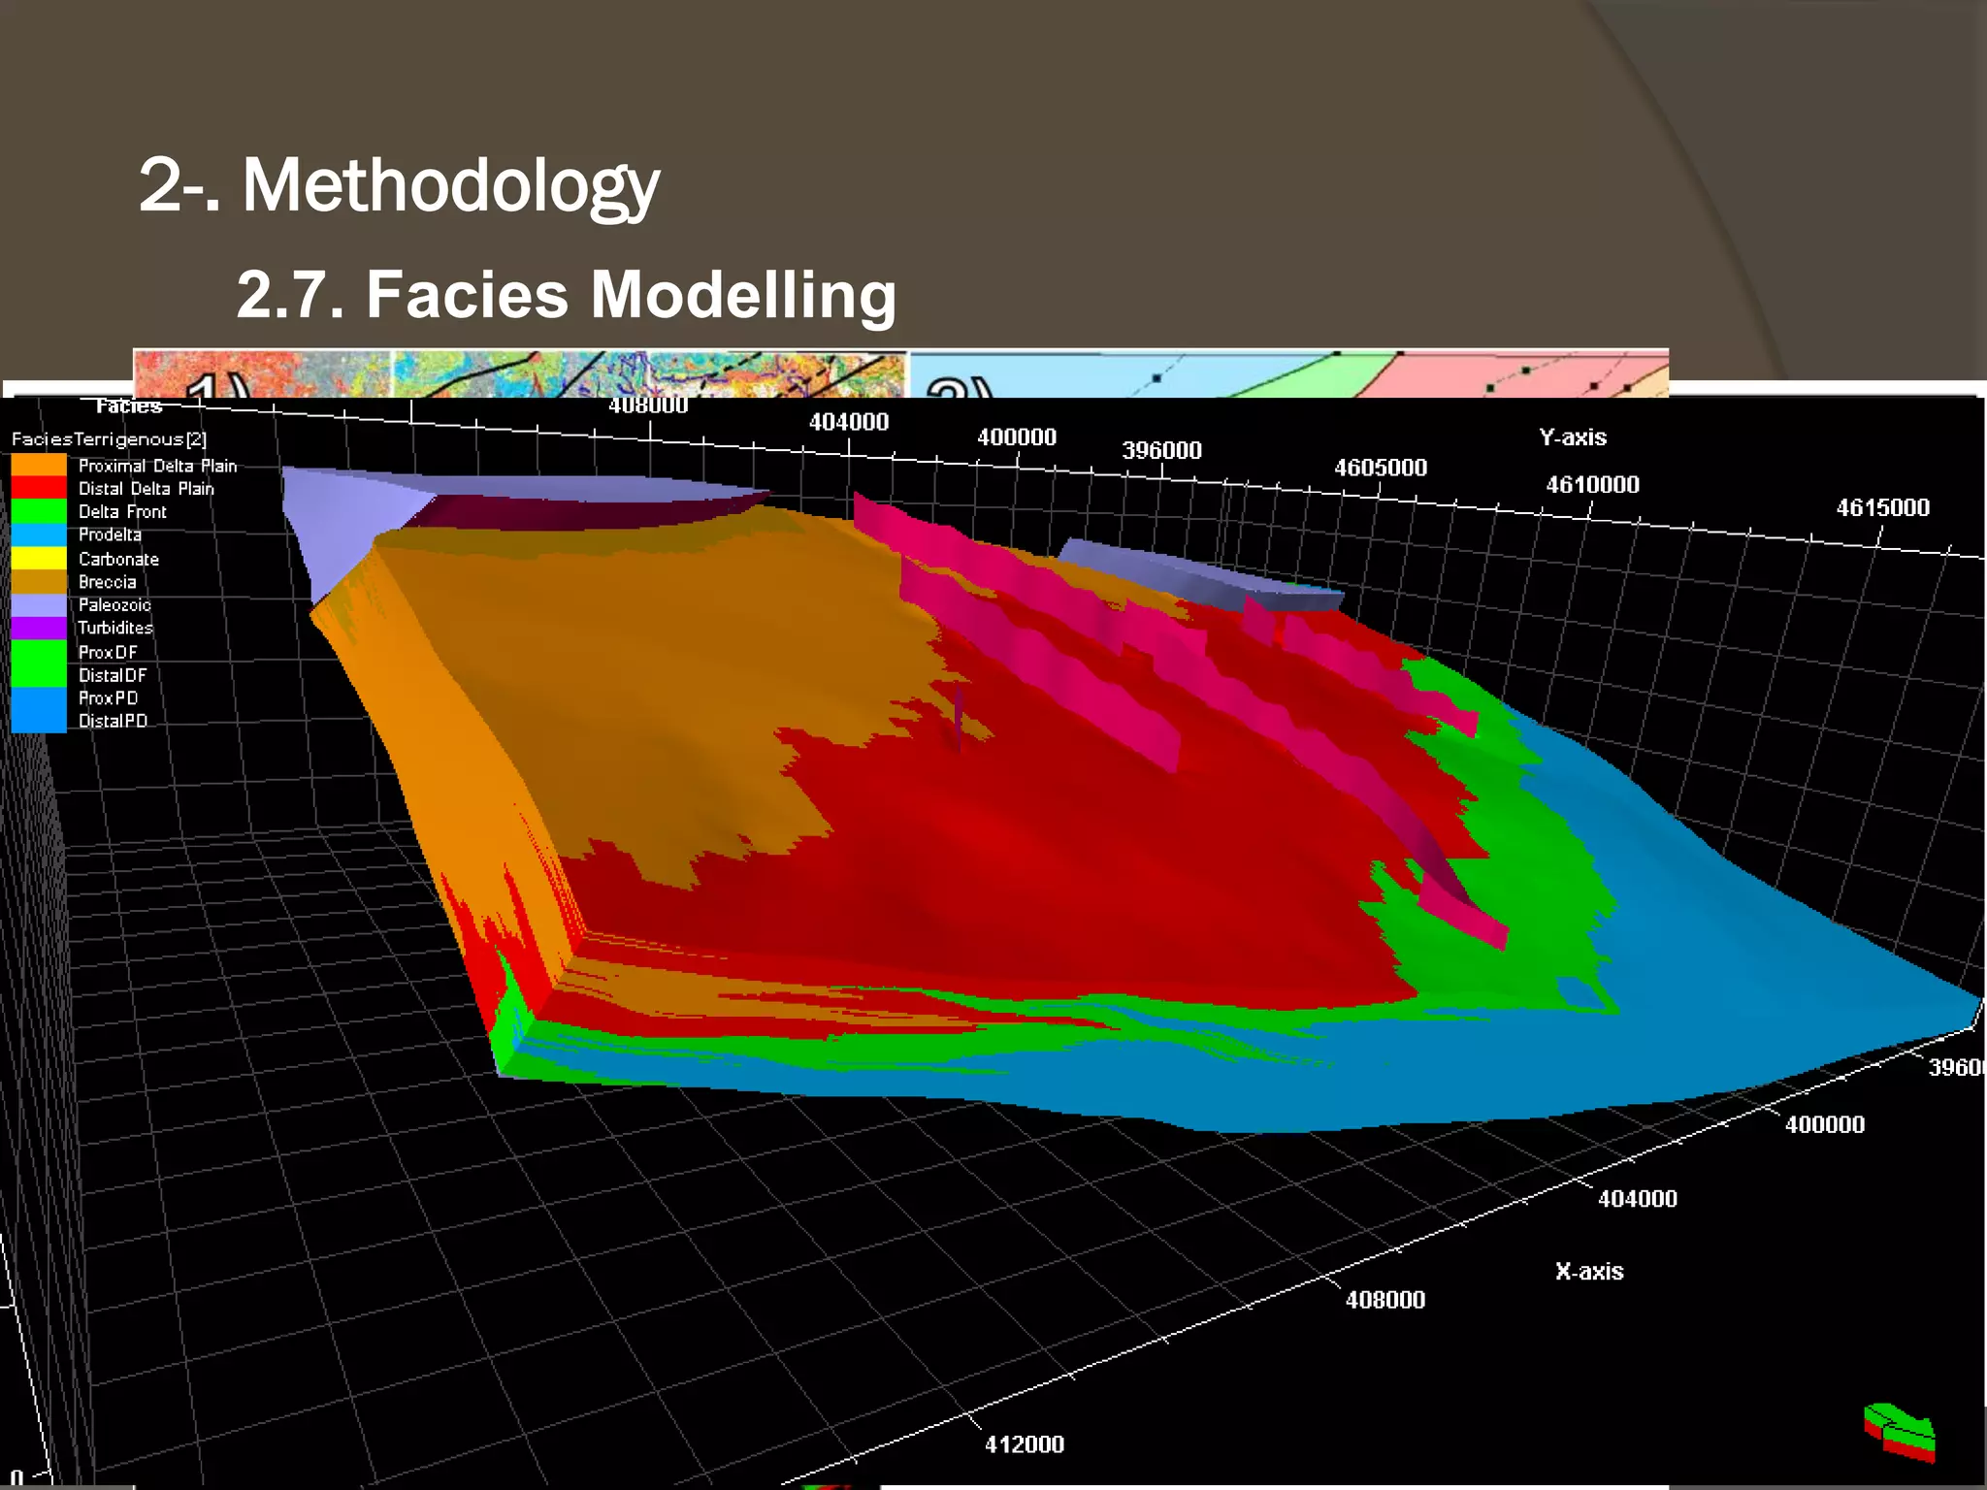Click the 'Paleozoic' legend label
Screen dimensions: 1987x1490
pyautogui.click(x=114, y=605)
